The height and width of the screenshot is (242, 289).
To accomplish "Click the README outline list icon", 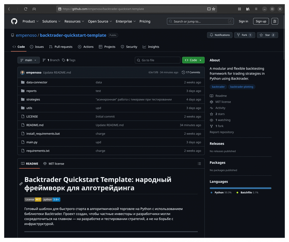I will click(x=199, y=164).
